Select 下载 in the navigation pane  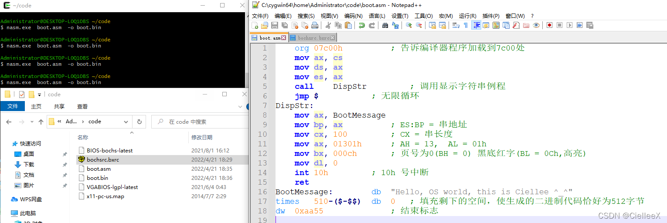coord(29,164)
